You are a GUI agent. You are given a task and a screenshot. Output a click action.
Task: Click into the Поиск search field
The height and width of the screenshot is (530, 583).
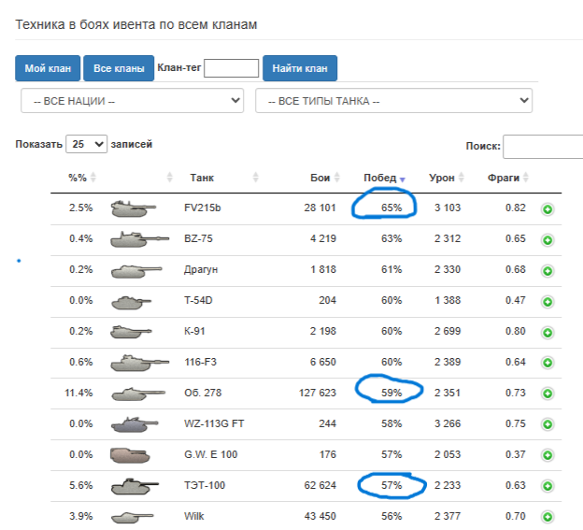coord(543,147)
